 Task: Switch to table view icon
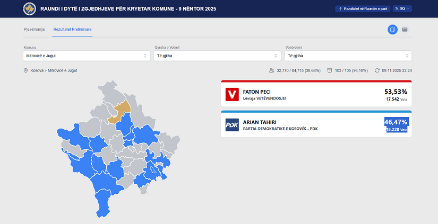click(405, 30)
